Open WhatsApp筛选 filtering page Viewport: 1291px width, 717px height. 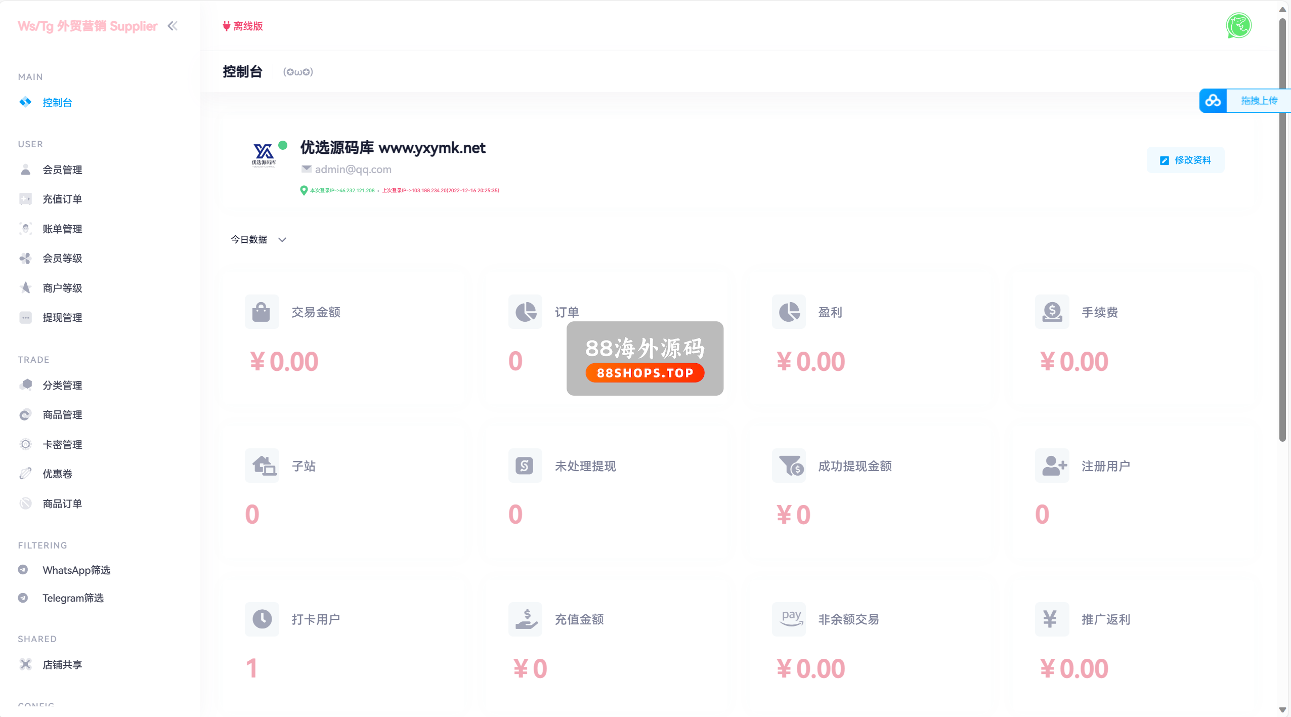tap(76, 570)
